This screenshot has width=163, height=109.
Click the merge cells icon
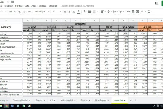coord(94,12)
